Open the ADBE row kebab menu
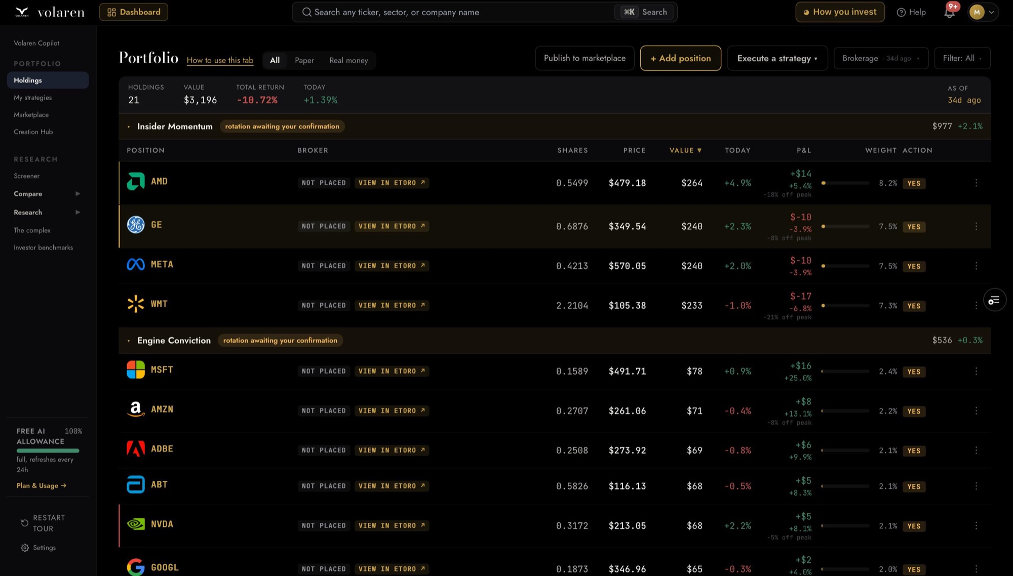The width and height of the screenshot is (1013, 576). 976,450
